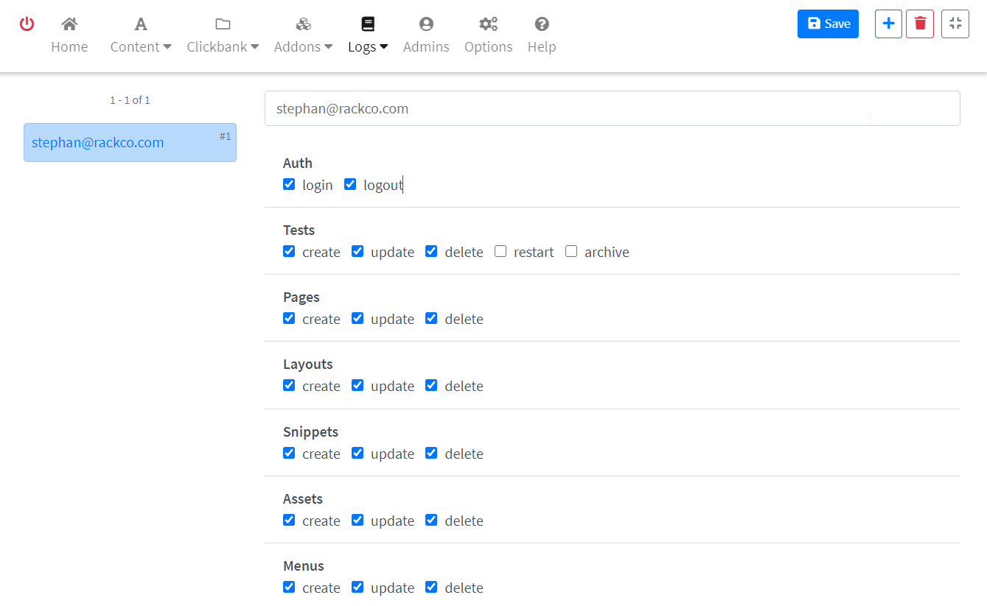987x606 pixels.
Task: Open Options via gears icon
Action: [488, 24]
